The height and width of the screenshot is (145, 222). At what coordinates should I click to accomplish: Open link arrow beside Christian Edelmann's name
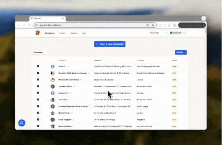[x=90, y=106]
